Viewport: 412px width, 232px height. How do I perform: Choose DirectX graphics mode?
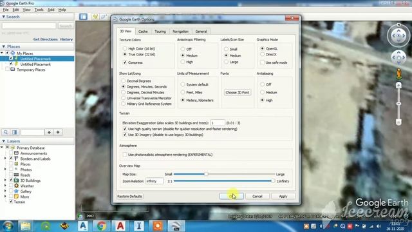pyautogui.click(x=262, y=54)
